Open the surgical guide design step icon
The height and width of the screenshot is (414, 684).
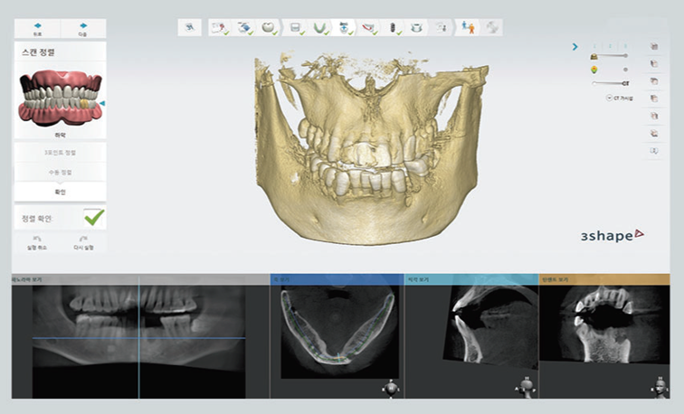(x=416, y=28)
